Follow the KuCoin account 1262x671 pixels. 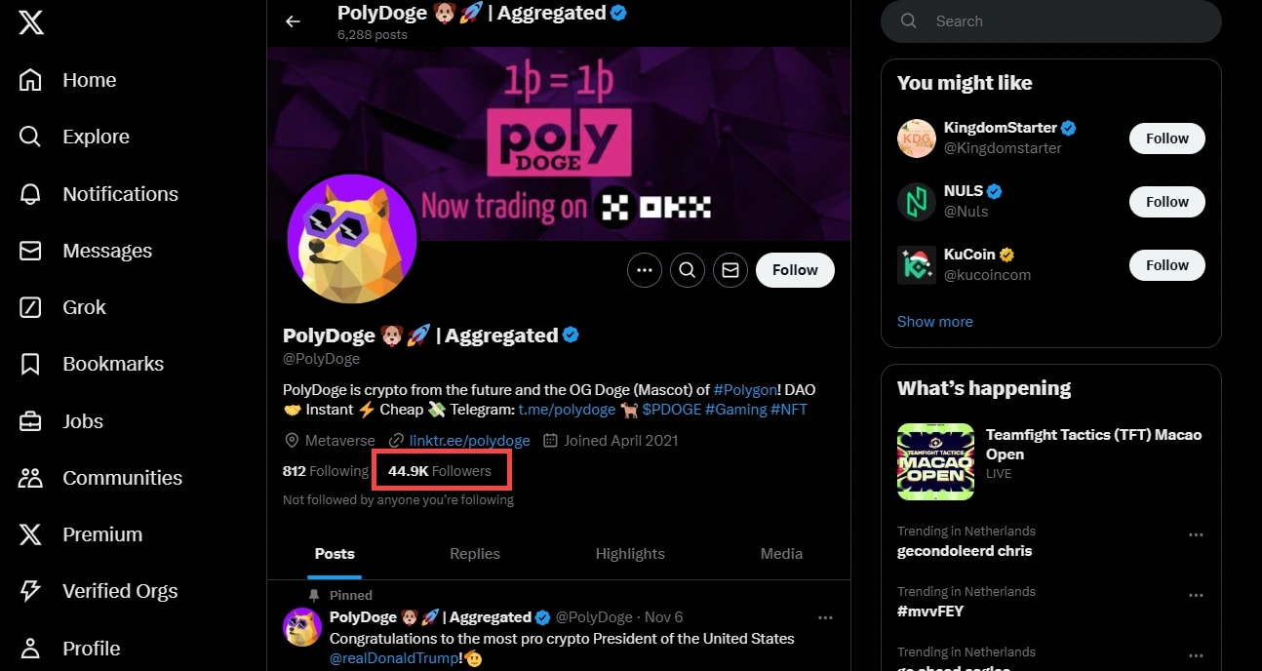pos(1166,265)
